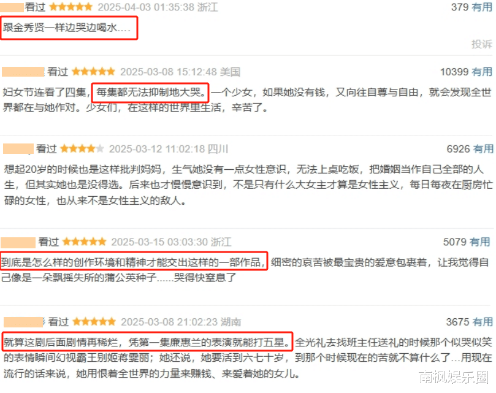Click the star rating of the 湖南 review
The width and height of the screenshot is (496, 393).
click(x=94, y=322)
